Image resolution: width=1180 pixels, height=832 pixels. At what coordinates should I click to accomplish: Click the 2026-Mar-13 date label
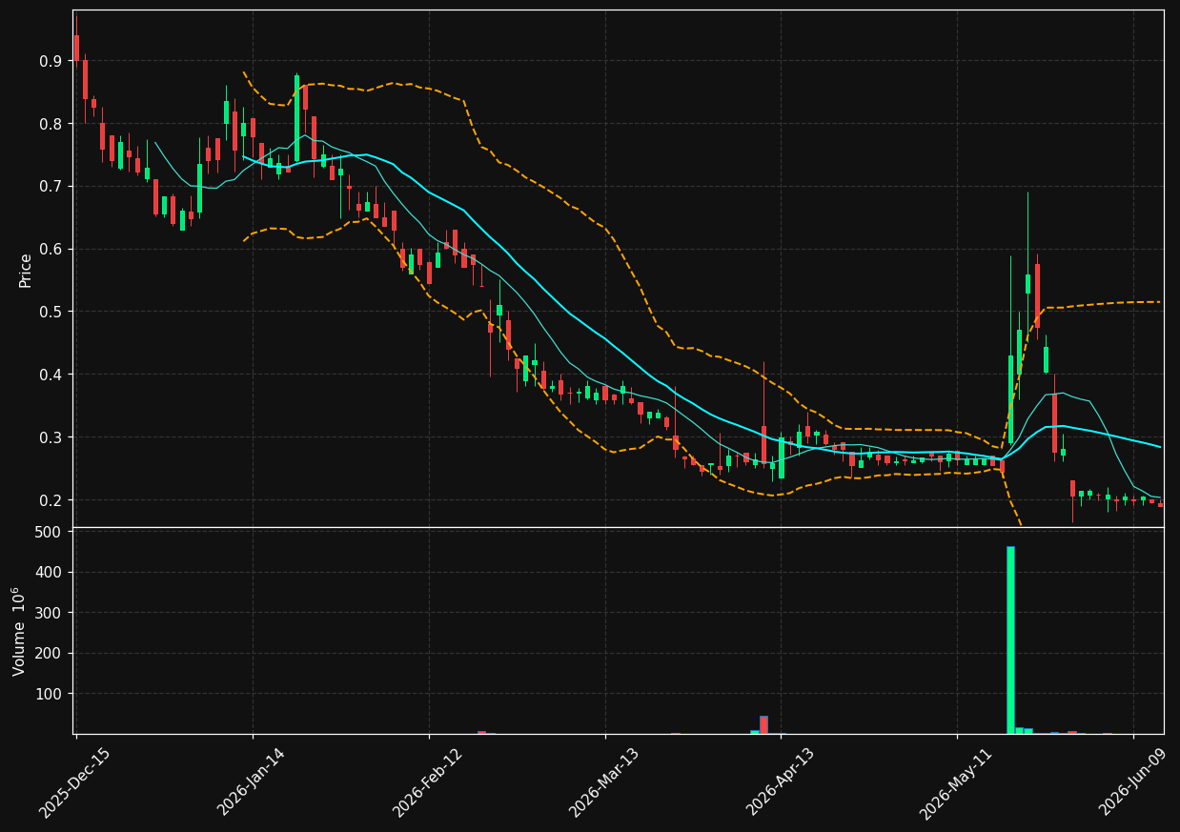604,782
